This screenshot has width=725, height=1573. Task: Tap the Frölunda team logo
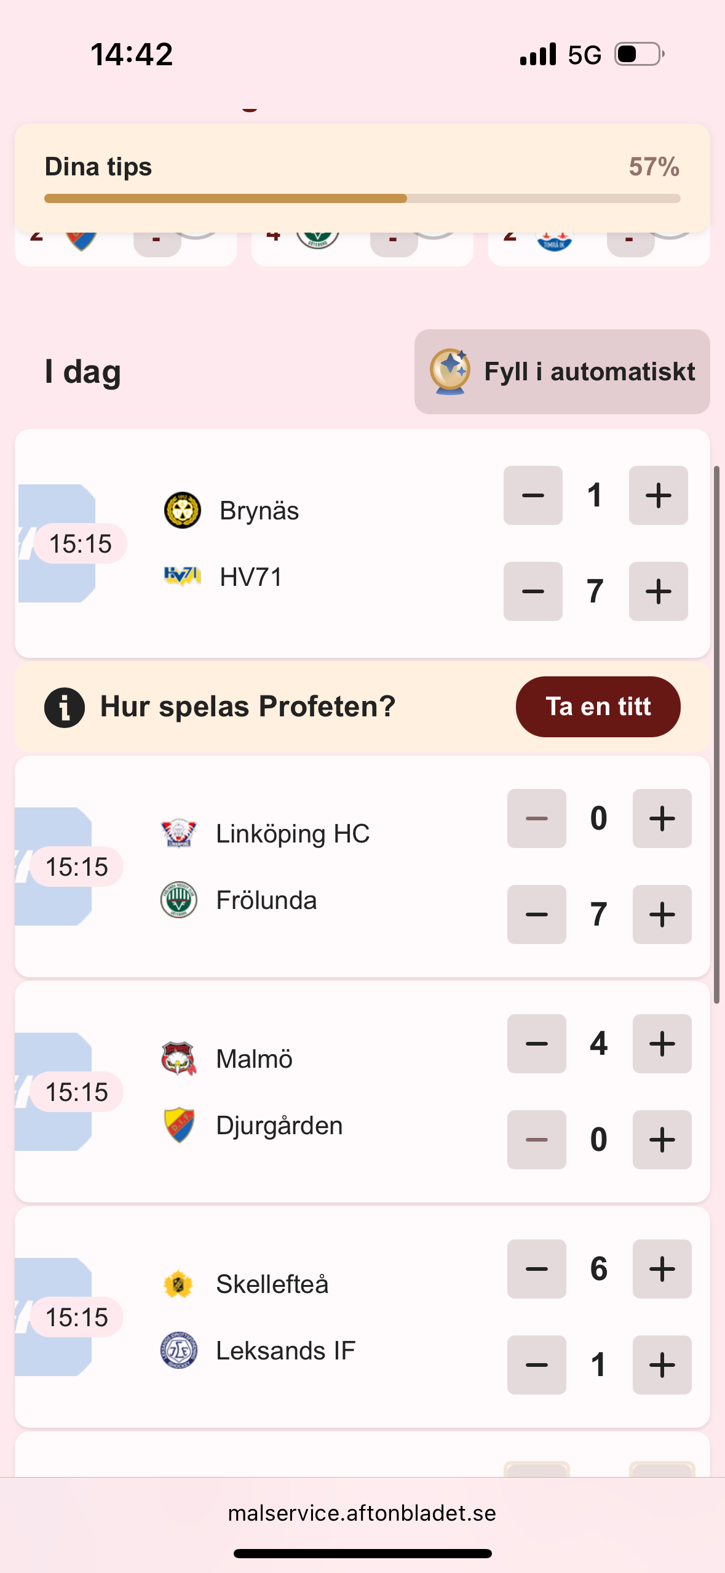(179, 900)
